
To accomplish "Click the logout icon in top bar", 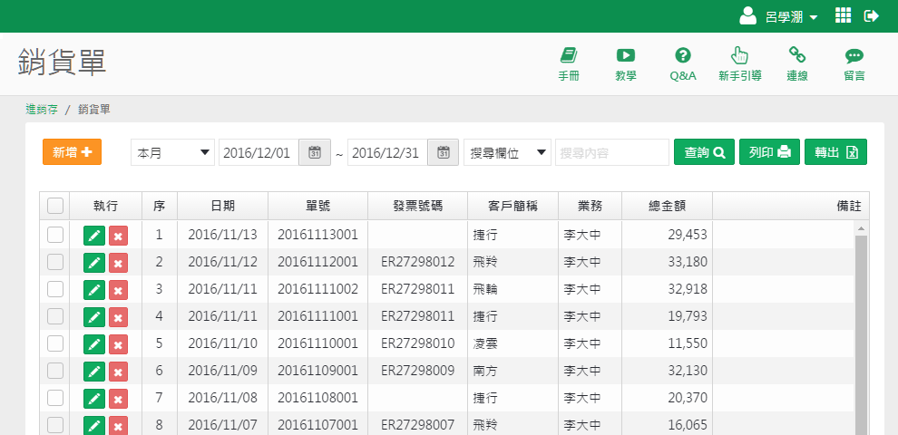I will pos(872,15).
